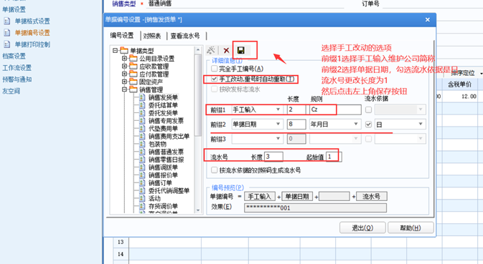
Task: Click folder icon of 销售管理
Action: (x=133, y=89)
